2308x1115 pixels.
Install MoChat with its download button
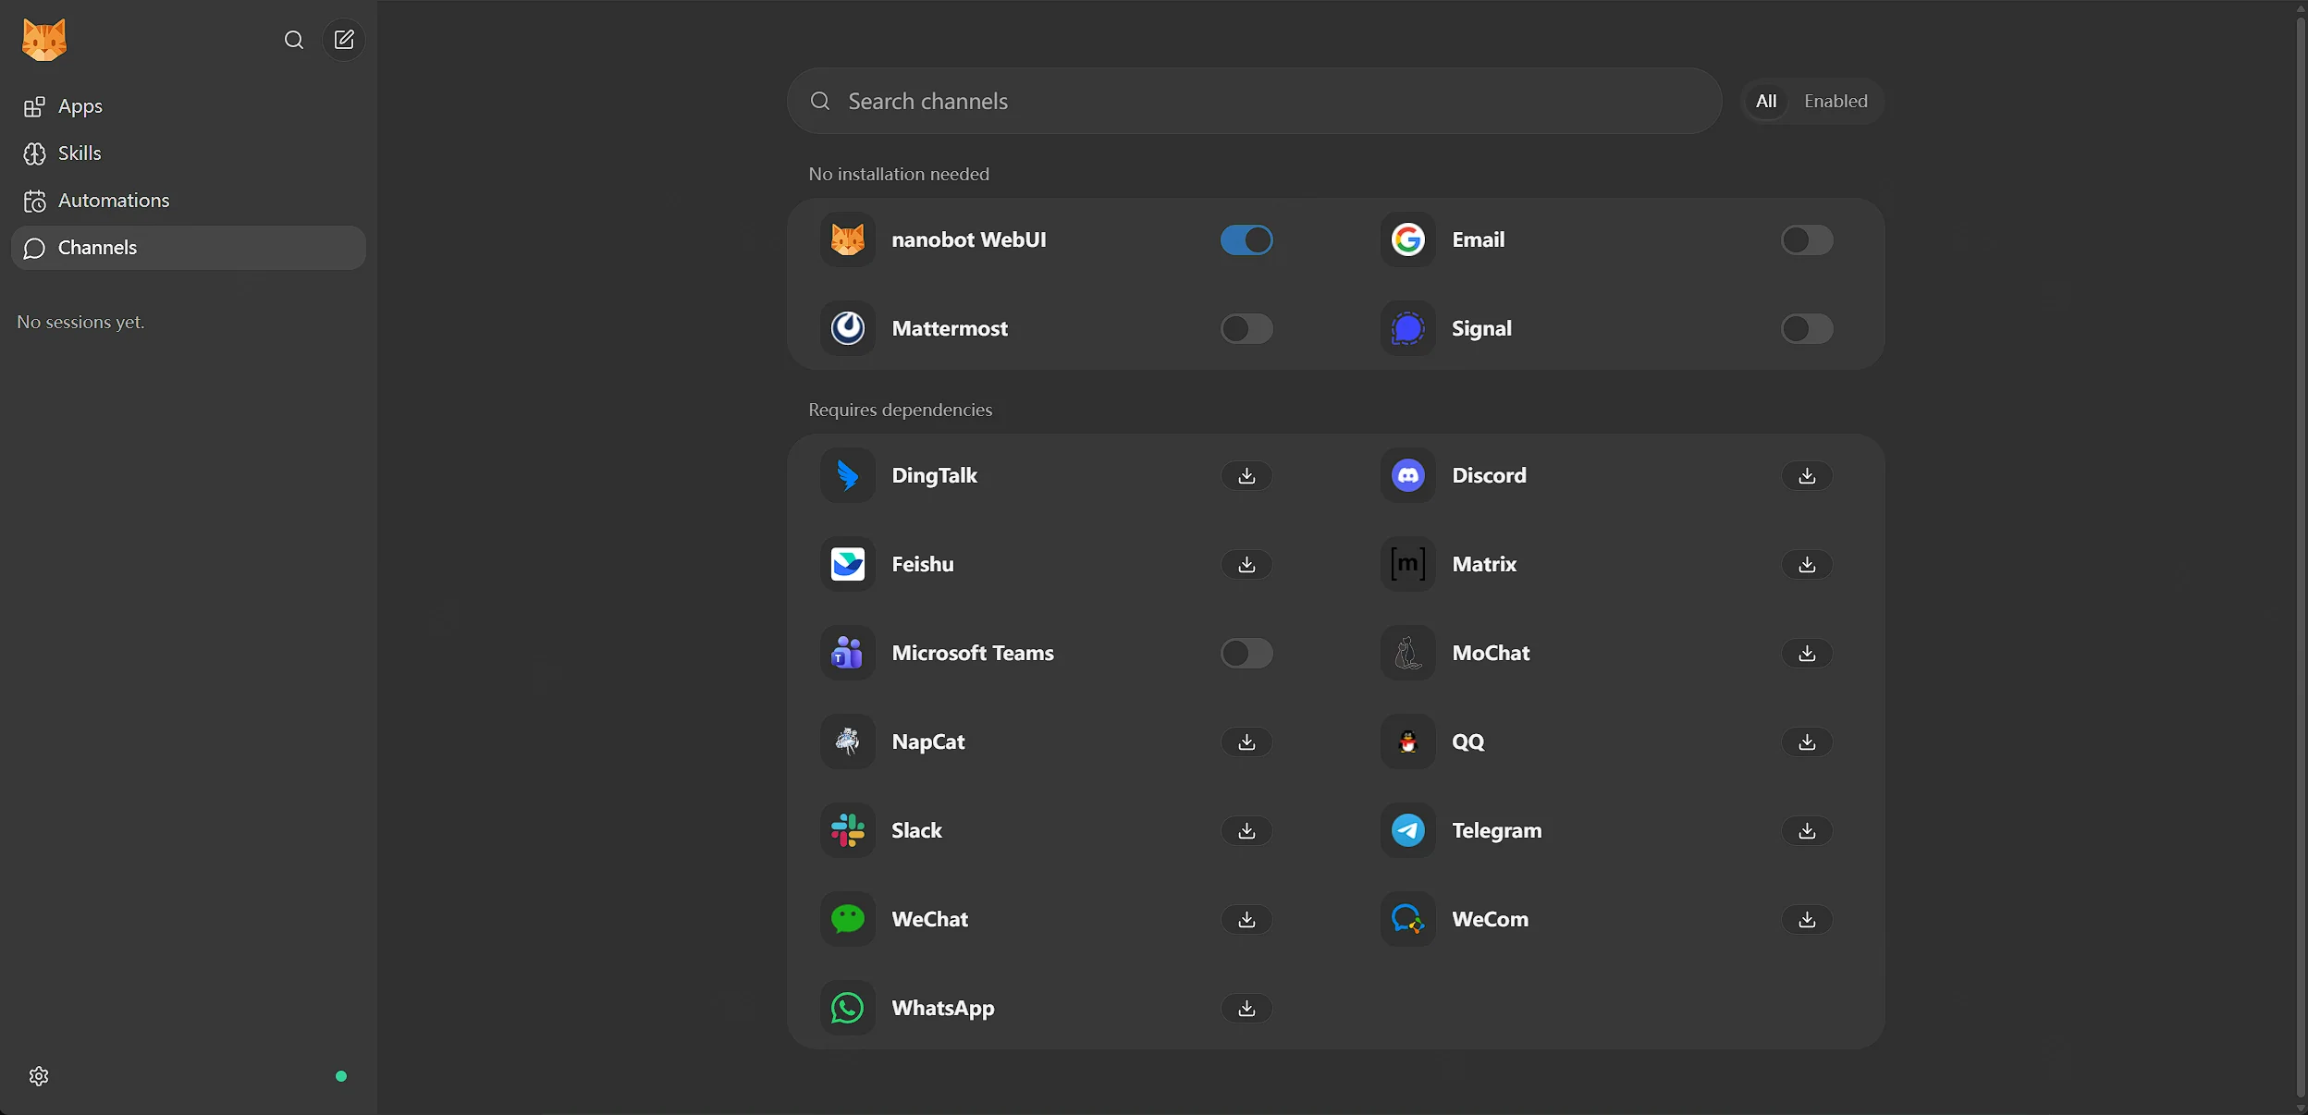(1807, 653)
